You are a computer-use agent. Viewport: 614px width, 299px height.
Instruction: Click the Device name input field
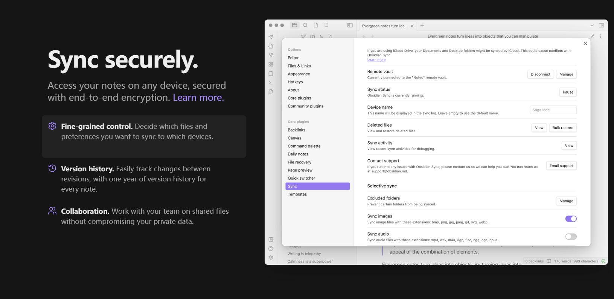click(553, 110)
